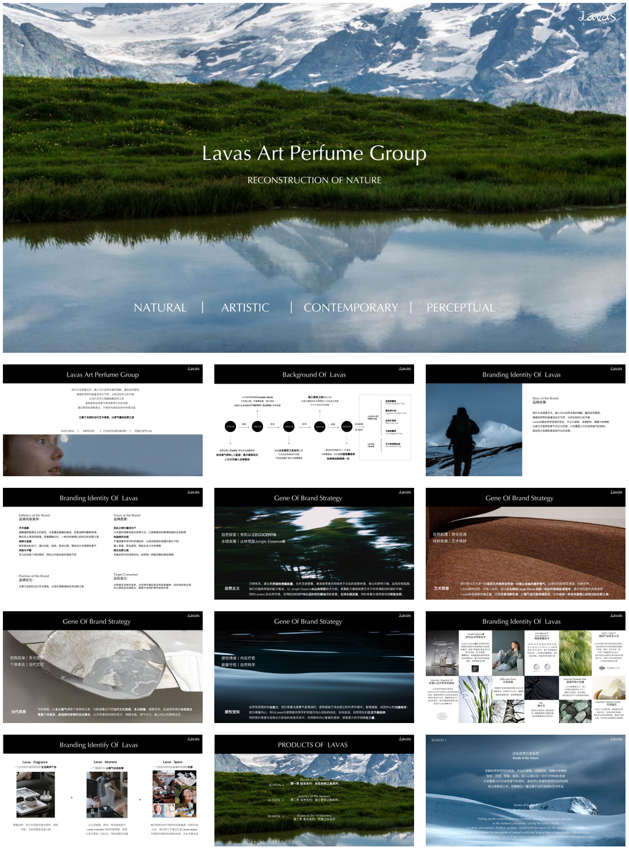629x861 pixels.
Task: Click the final 2022.09 timeline circle
Action: pos(347,426)
